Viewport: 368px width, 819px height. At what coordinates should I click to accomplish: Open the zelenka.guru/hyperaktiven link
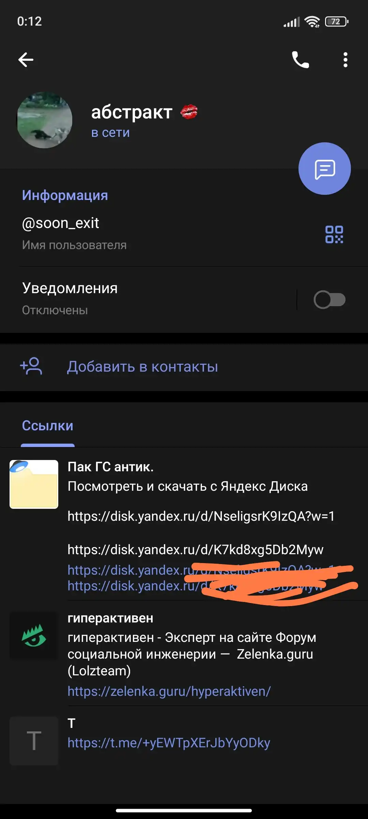pos(169,691)
